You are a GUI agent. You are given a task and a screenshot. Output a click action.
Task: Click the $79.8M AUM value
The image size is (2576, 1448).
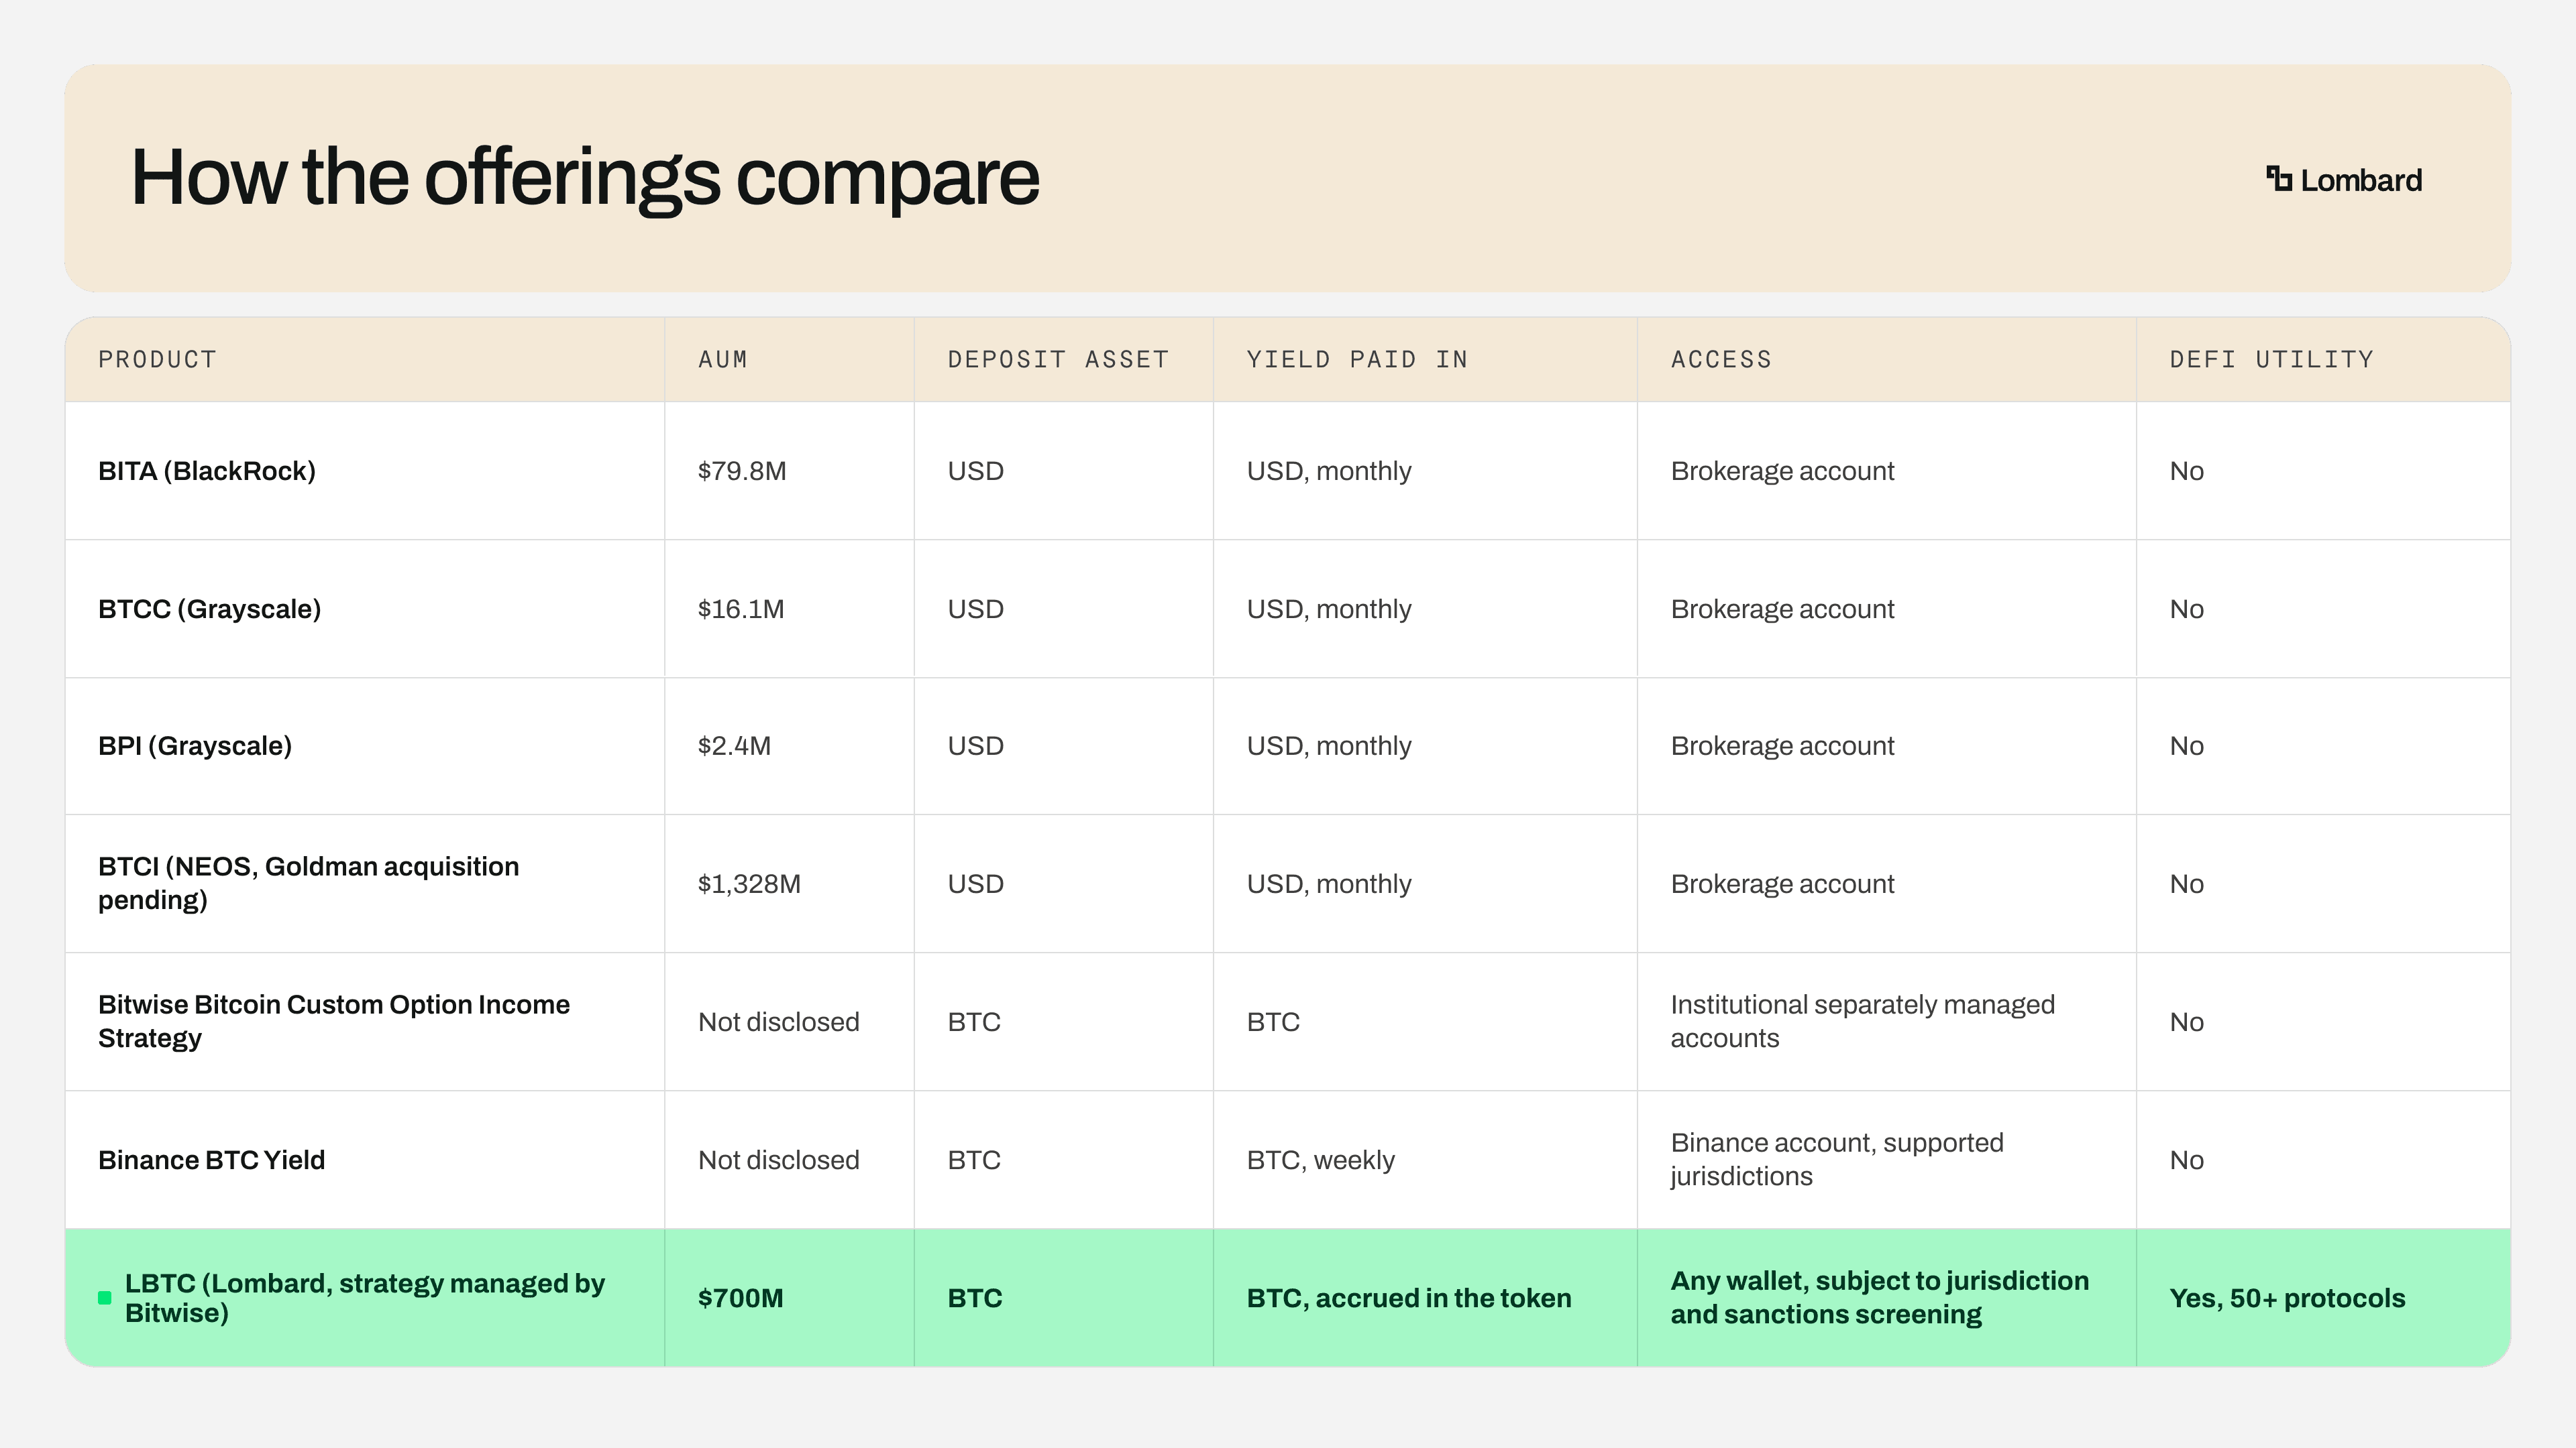[x=742, y=471]
